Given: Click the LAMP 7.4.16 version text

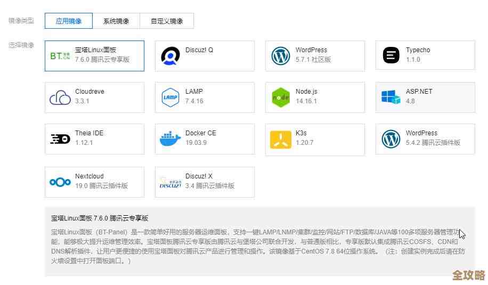Looking at the screenshot, I should pos(194,101).
